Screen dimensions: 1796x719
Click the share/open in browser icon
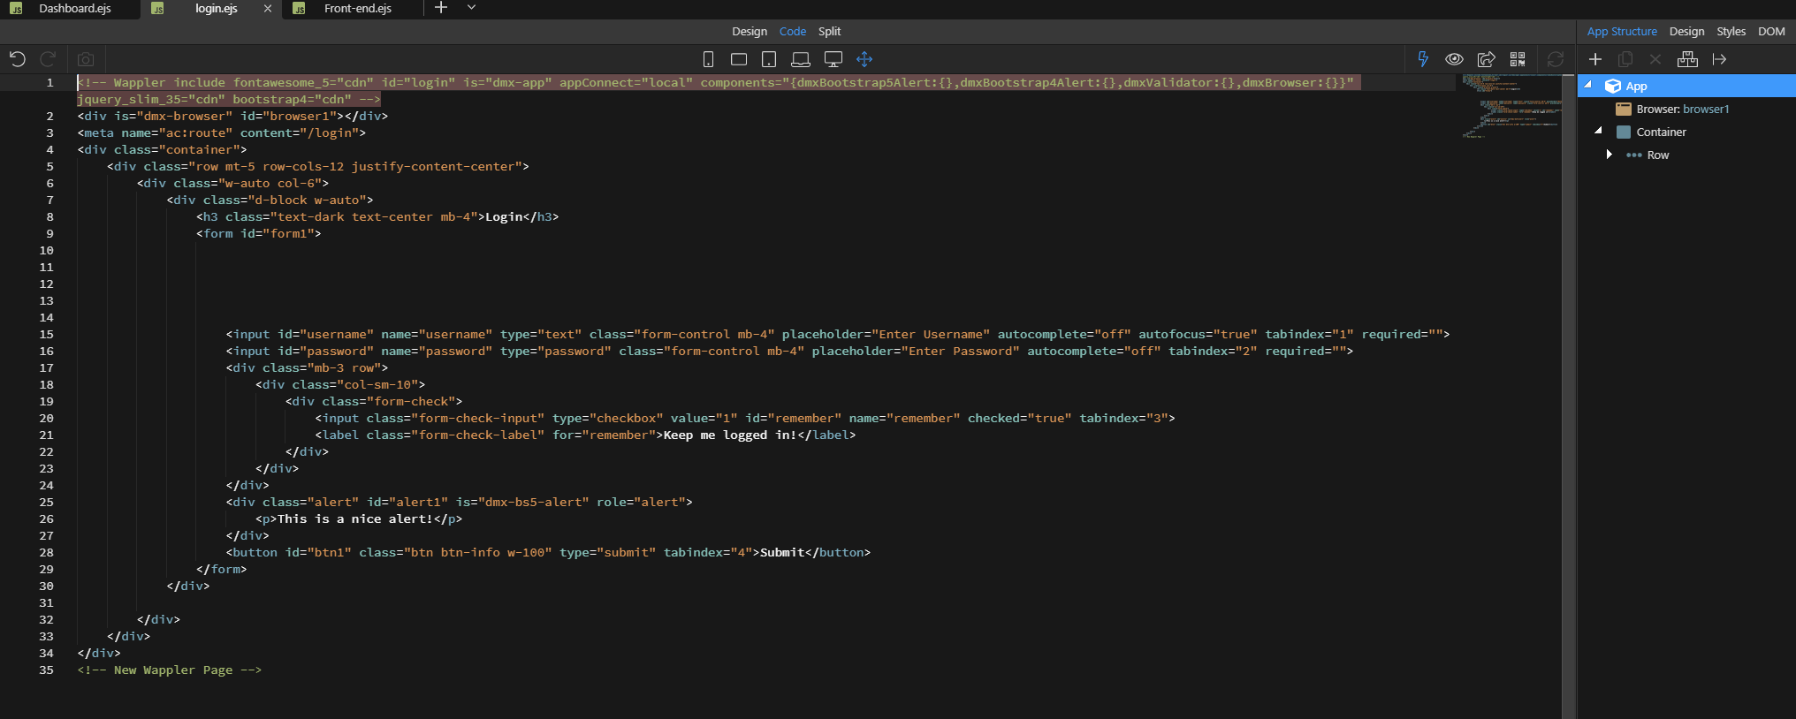coord(1487,59)
